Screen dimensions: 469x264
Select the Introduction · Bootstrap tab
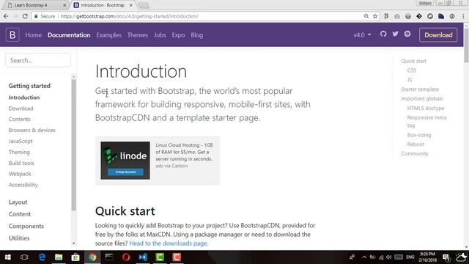103,5
